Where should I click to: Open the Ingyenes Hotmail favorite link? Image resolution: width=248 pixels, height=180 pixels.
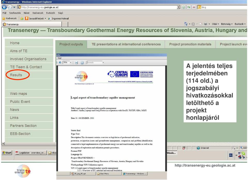[x=58, y=19]
